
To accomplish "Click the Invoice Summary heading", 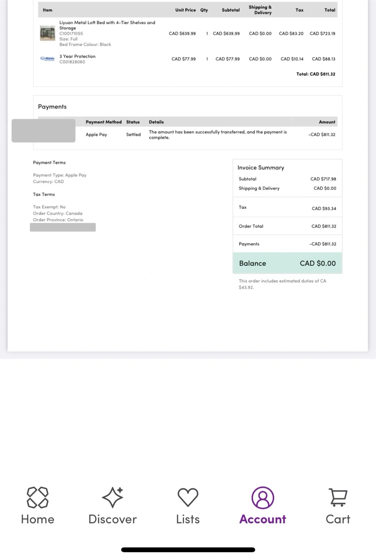I will [x=261, y=168].
